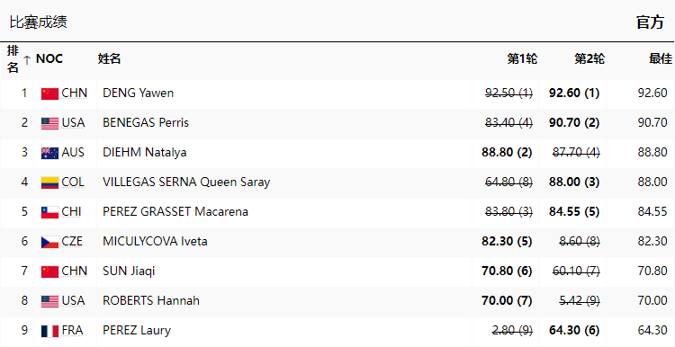675x347 pixels.
Task: Click the Czech flag icon
Action: [49, 242]
